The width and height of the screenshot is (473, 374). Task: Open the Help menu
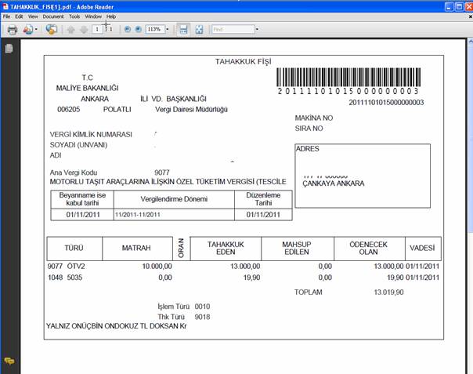[x=111, y=16]
